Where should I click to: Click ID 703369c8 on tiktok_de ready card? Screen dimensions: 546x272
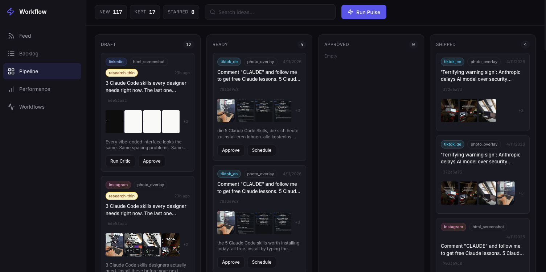pos(229,89)
